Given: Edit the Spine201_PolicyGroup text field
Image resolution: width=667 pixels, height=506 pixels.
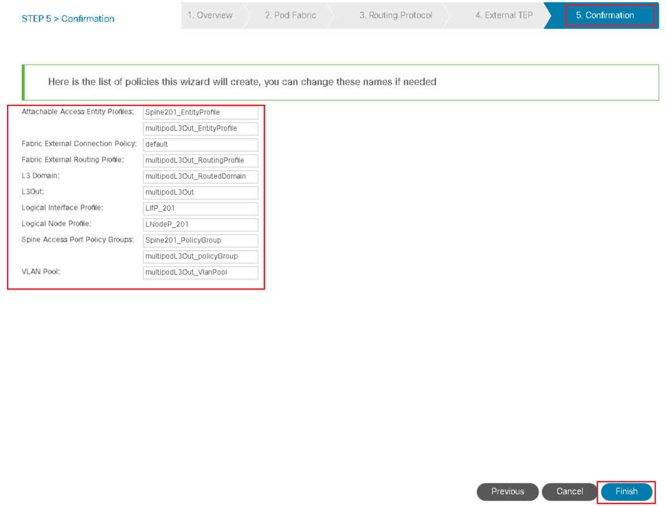Looking at the screenshot, I should pyautogui.click(x=200, y=240).
